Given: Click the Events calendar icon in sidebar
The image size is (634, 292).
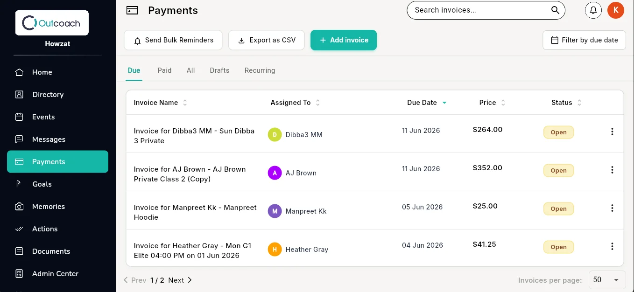Looking at the screenshot, I should click(19, 117).
